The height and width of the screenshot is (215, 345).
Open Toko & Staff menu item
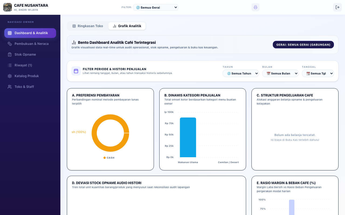tap(30, 87)
